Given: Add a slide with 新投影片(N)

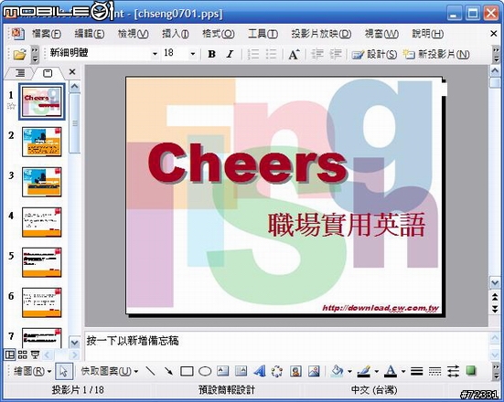Looking at the screenshot, I should coord(436,54).
